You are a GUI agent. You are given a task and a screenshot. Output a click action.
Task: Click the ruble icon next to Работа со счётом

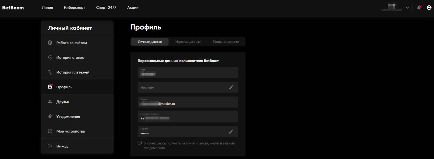point(50,43)
